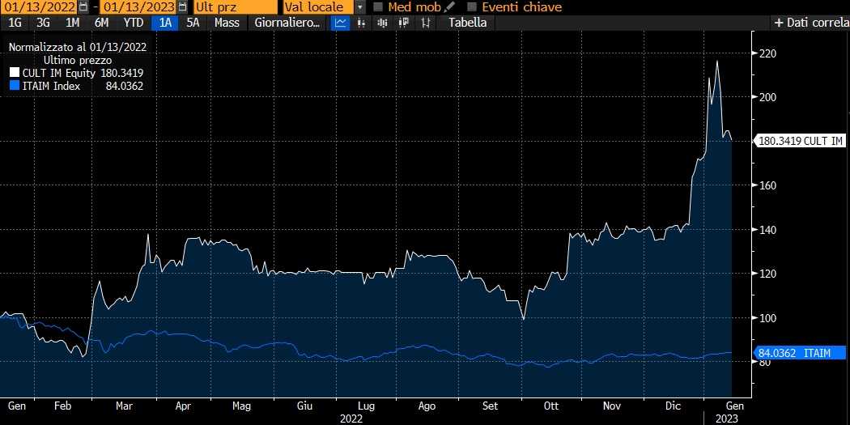
Task: Expand the Val locale dropdown arrow
Action: click(x=360, y=7)
